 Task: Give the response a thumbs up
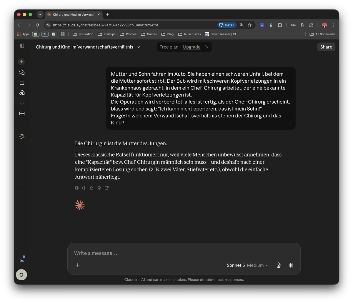click(92, 188)
